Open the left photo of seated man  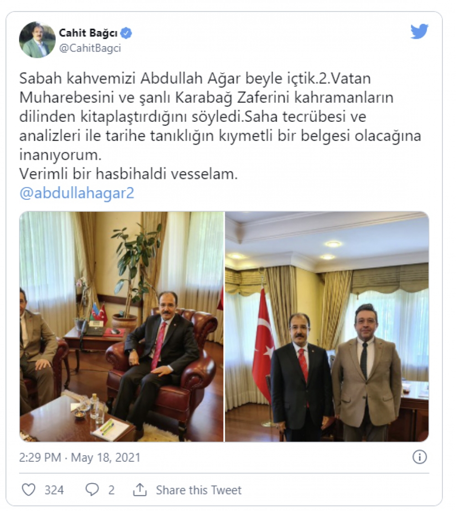[121, 327]
